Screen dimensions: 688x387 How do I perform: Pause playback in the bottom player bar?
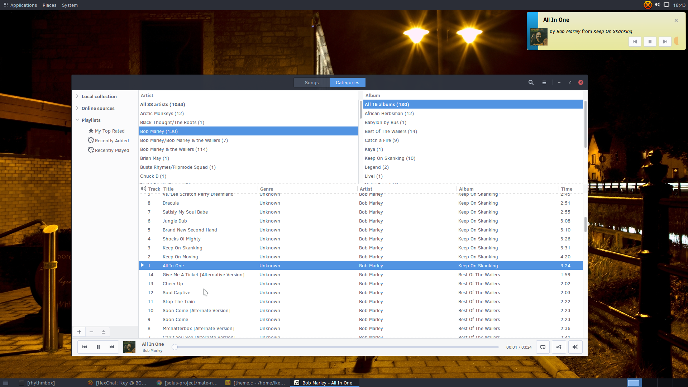98,347
